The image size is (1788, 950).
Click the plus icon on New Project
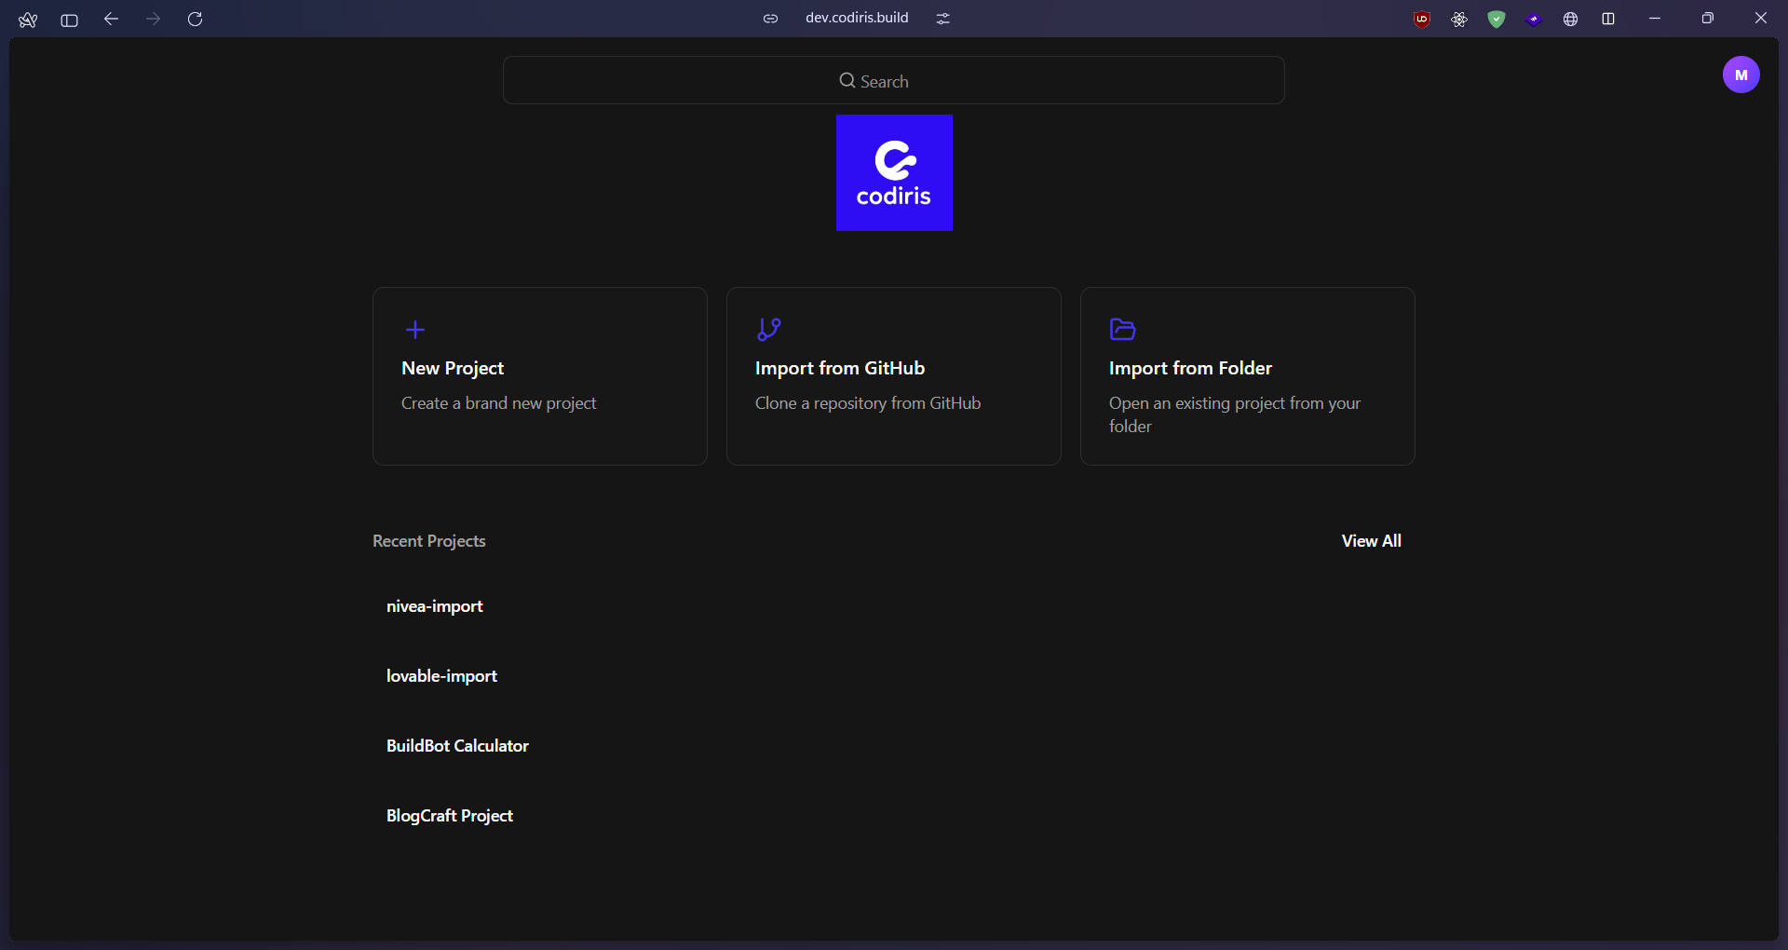[415, 330]
